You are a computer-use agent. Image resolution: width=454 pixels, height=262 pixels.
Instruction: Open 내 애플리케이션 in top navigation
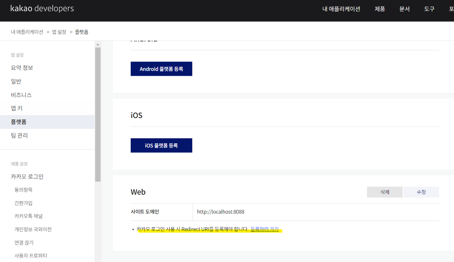(341, 9)
